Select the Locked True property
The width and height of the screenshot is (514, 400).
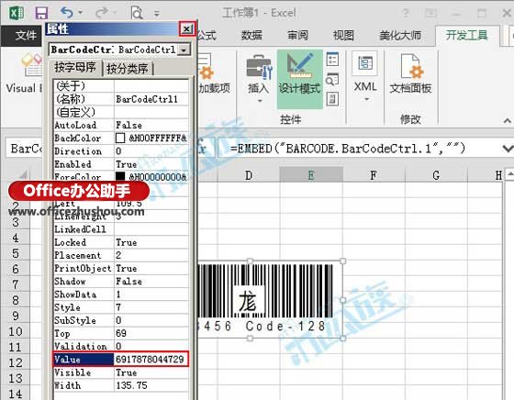tap(121, 242)
